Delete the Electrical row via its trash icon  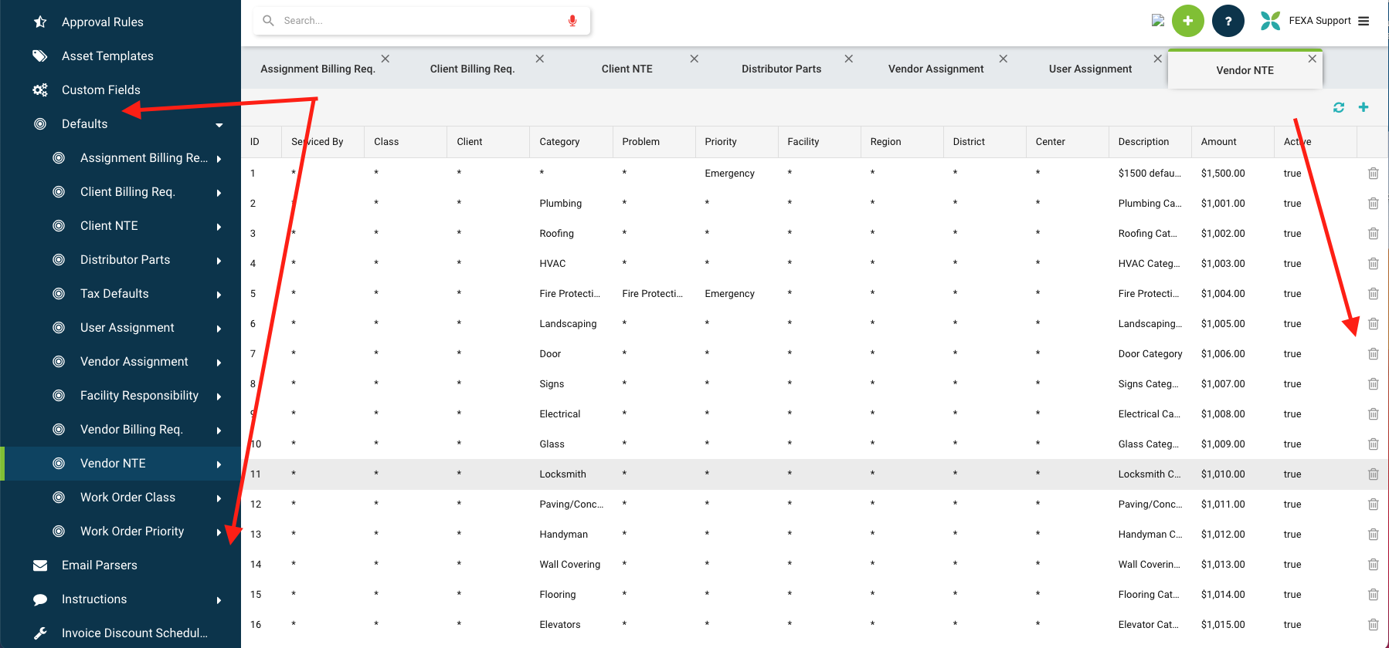coord(1374,414)
